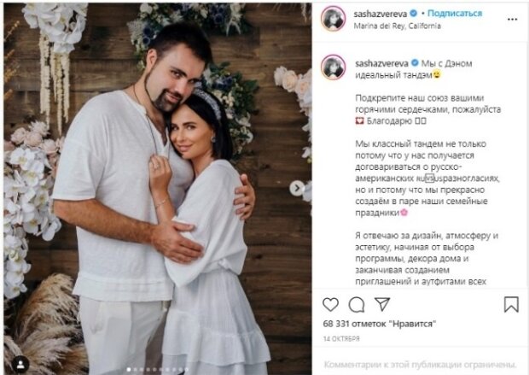Show tagged people icon on photo
529x375 pixels.
(x=20, y=364)
